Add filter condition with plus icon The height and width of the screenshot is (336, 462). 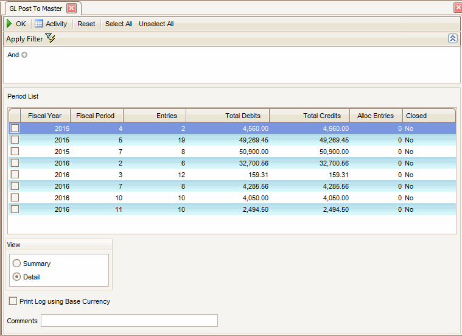[24, 55]
